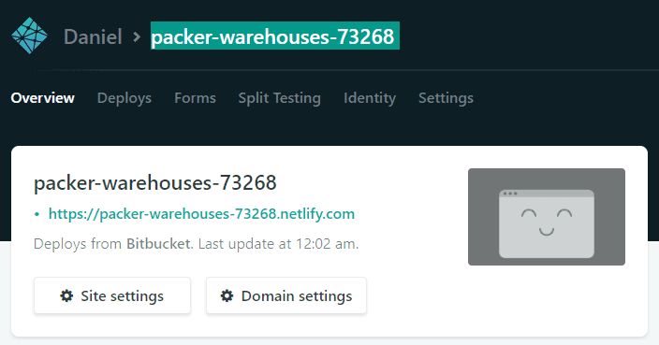Click gear icon in Site settings
The image size is (659, 345).
(66, 295)
